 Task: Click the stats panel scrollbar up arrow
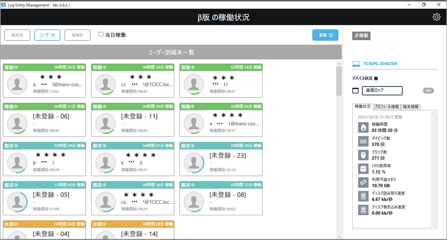[433, 114]
